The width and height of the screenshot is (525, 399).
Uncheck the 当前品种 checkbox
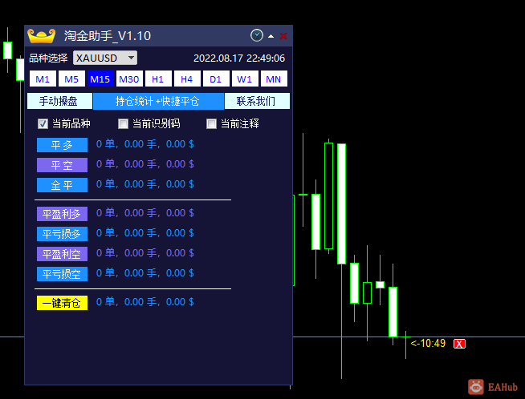(43, 123)
